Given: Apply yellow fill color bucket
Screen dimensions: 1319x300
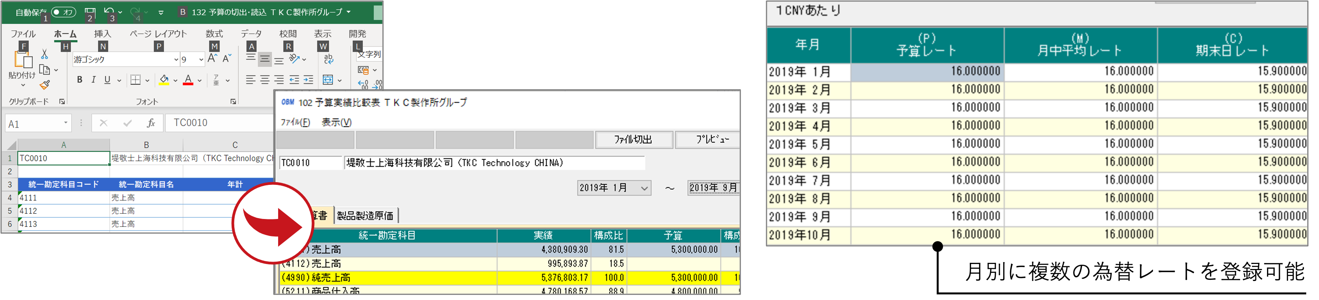Looking at the screenshot, I should click(x=164, y=80).
